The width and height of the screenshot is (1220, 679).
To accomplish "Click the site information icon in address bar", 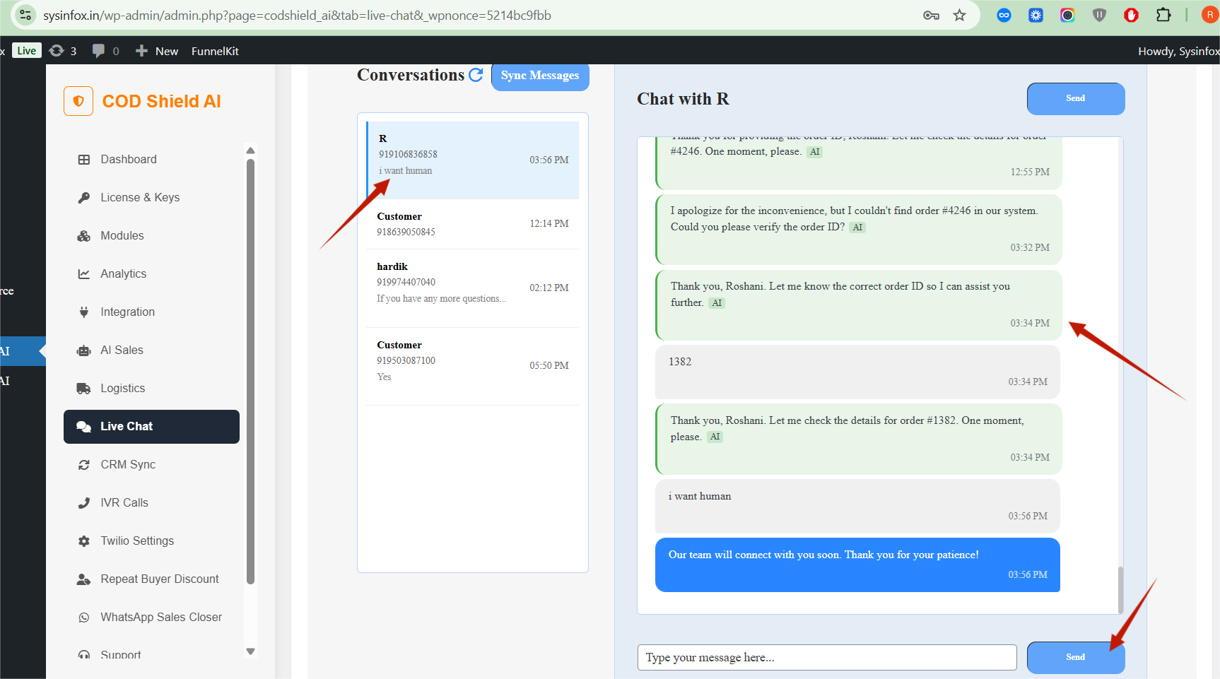I will (25, 15).
